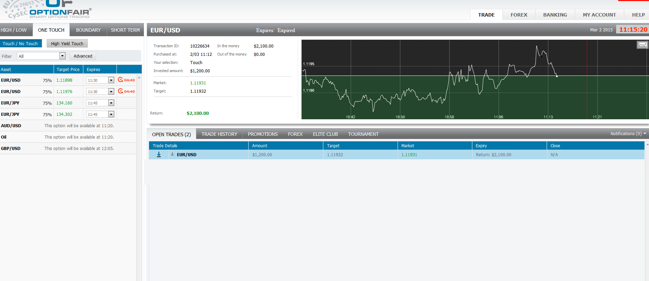Open the My Account page

click(x=599, y=15)
